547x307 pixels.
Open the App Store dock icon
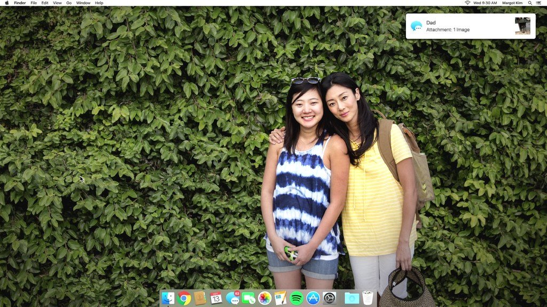click(313, 298)
